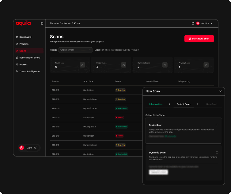Choose the Dynamic Scan radio button
Viewport: 231px width, 194px height.
(x=217, y=153)
